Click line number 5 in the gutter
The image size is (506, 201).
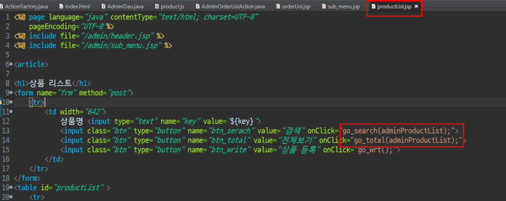[x=7, y=55]
